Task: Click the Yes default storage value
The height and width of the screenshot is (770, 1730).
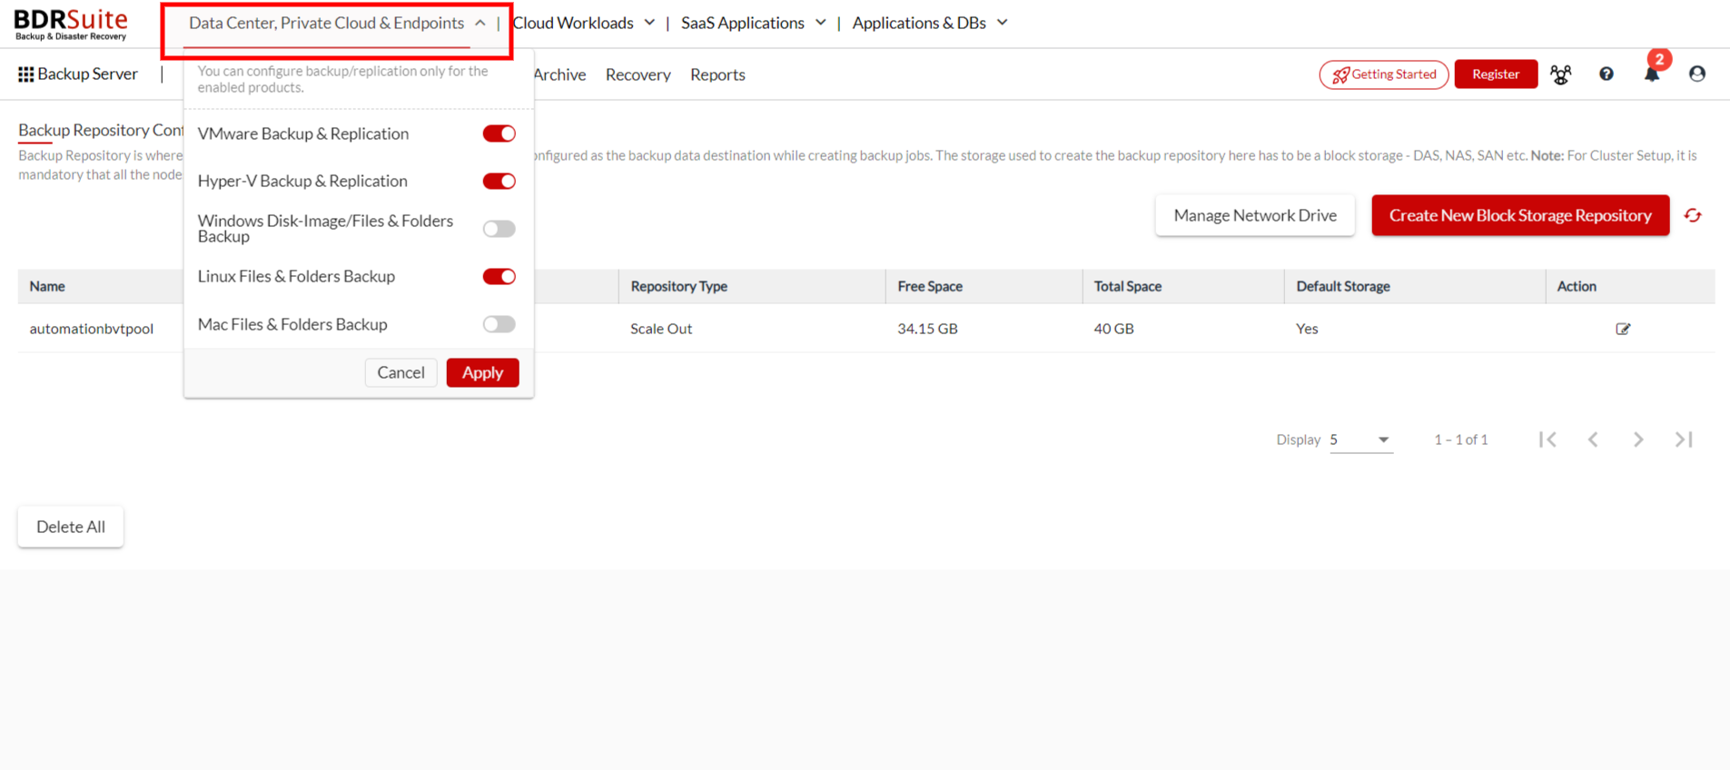Action: click(x=1307, y=329)
